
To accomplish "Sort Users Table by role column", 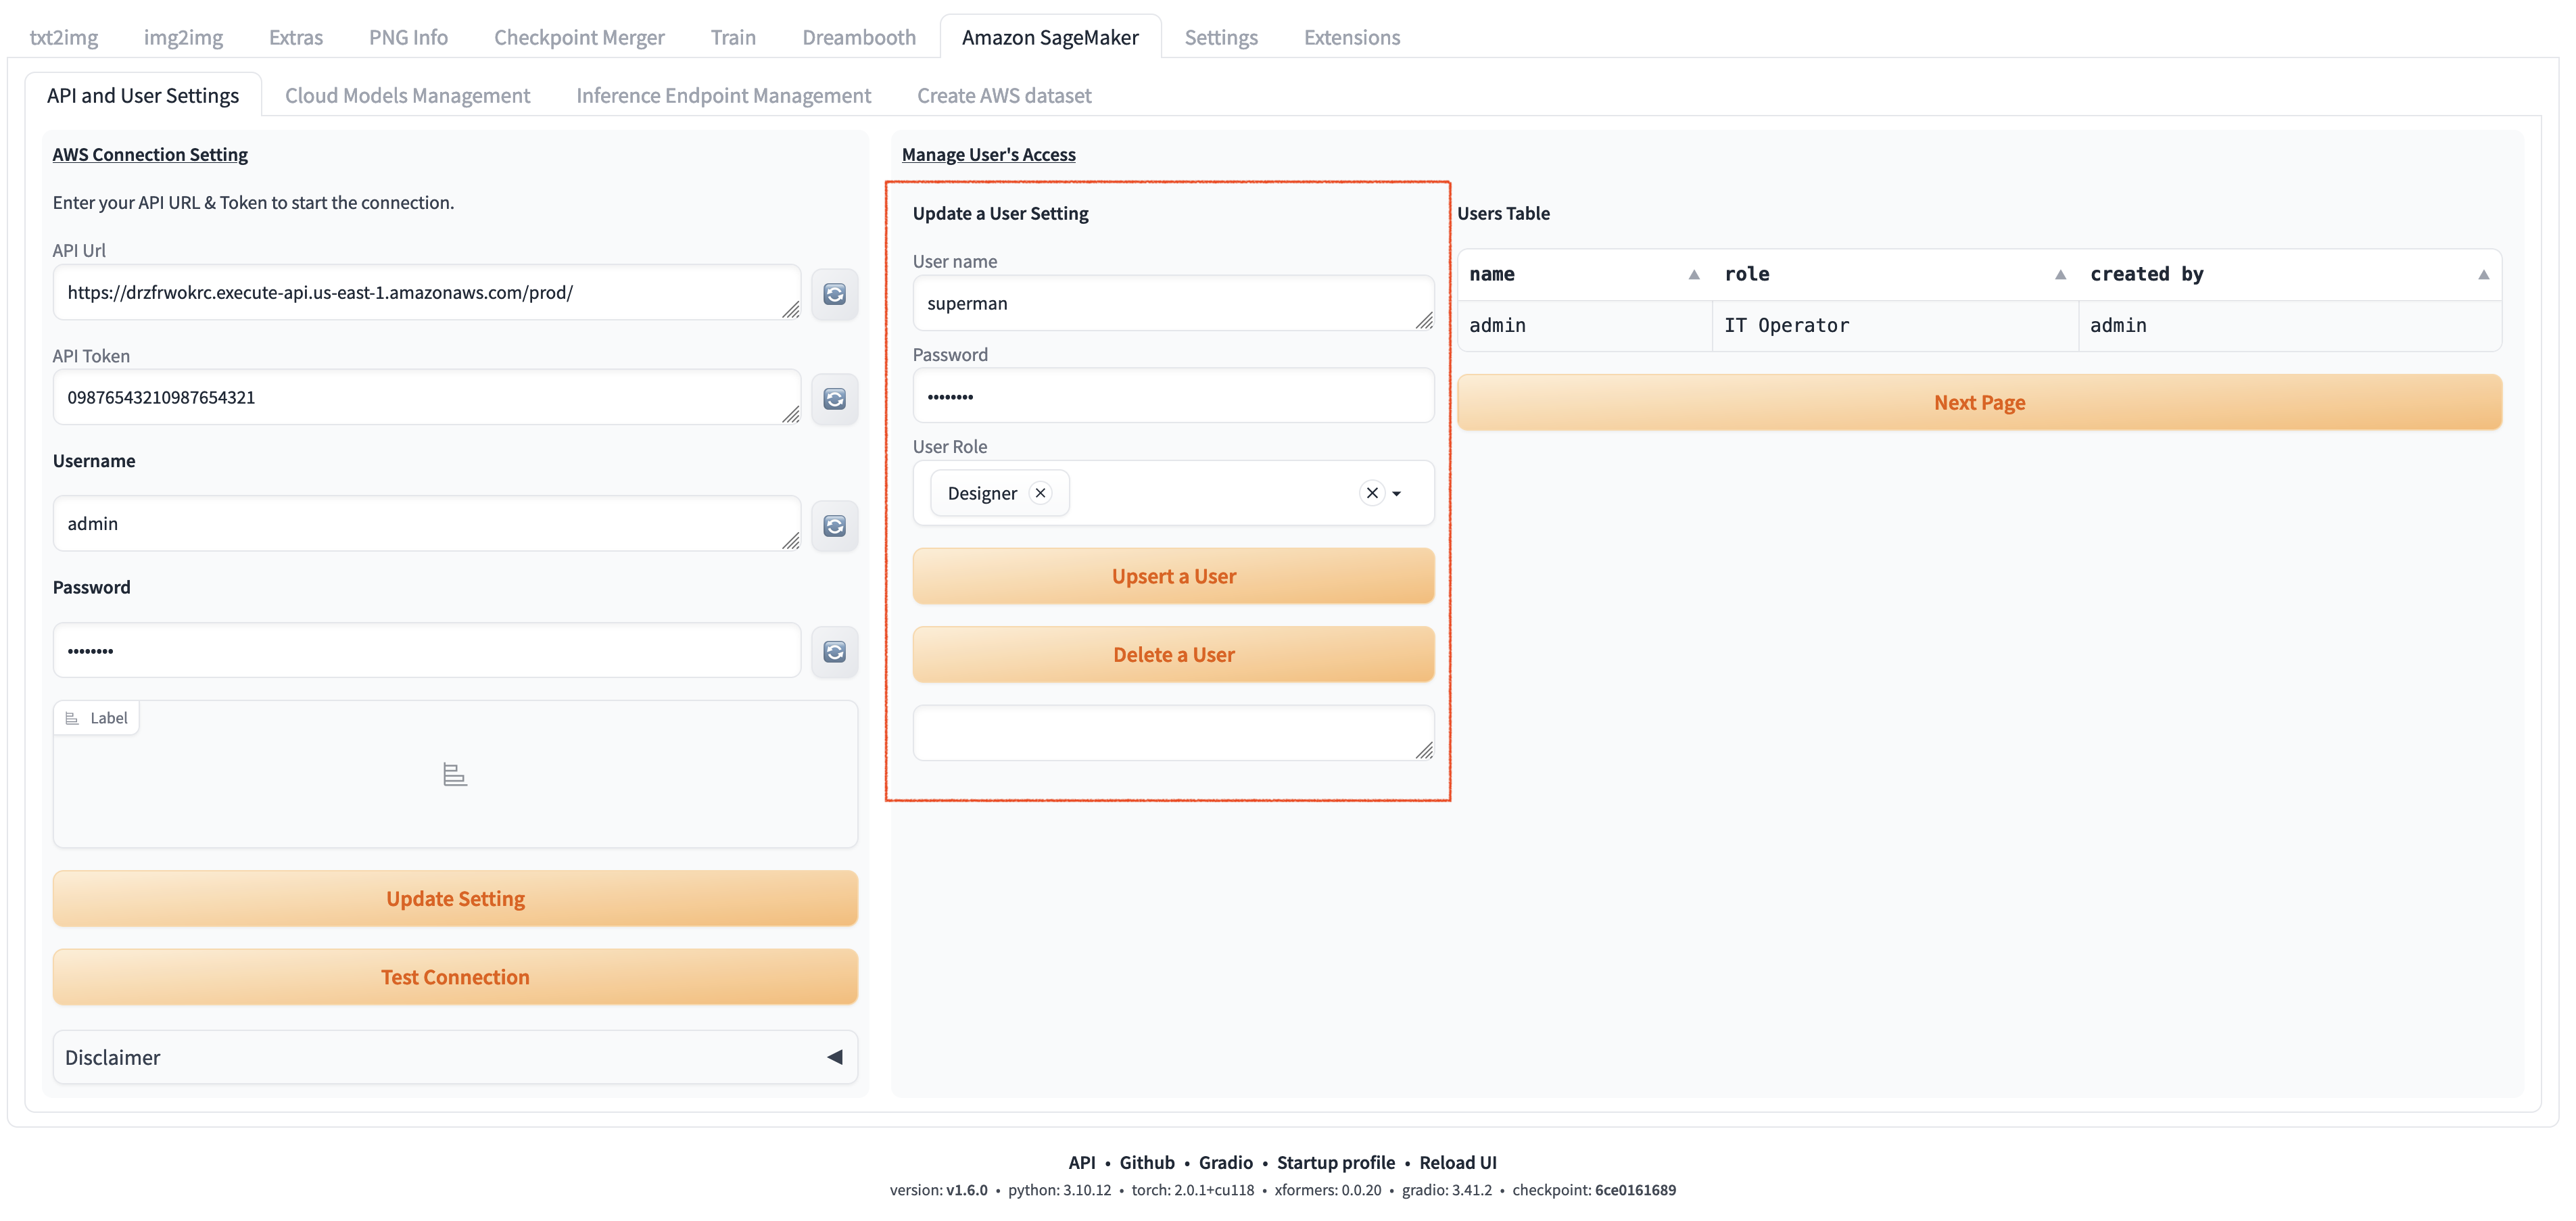I will coord(2060,275).
